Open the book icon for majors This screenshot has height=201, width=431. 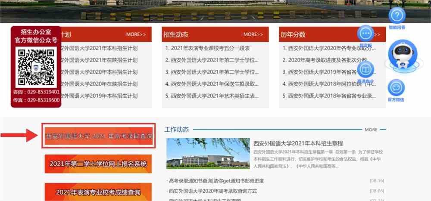[x=365, y=69]
